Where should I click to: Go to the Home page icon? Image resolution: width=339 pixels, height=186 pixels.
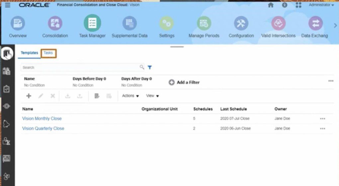point(271,5)
